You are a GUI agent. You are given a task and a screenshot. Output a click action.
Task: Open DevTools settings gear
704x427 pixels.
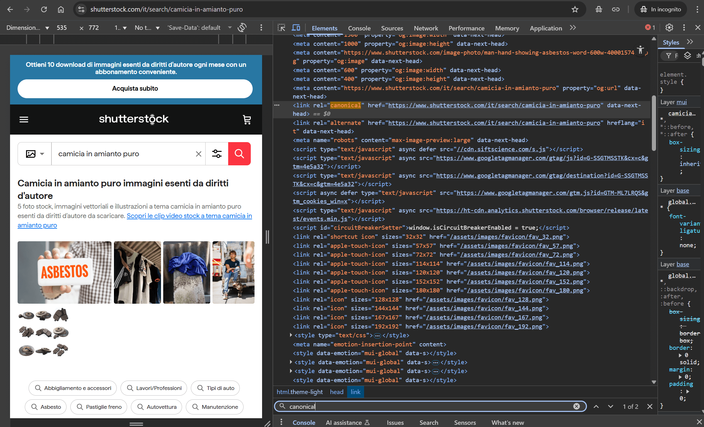pyautogui.click(x=669, y=28)
